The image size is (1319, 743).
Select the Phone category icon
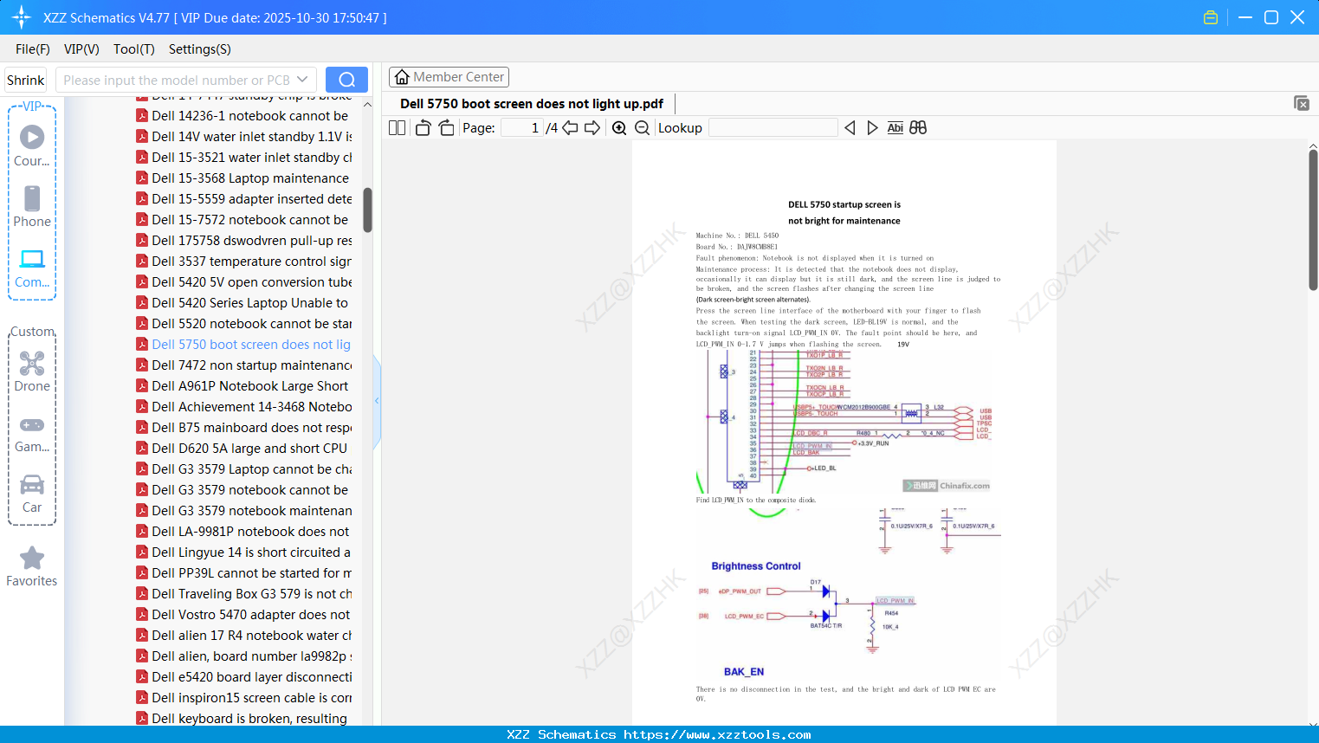32,206
